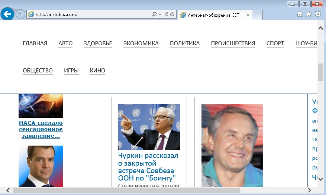The width and height of the screenshot is (326, 195).
Task: Open the address bar autocomplete dropdown arrow
Action: click(160, 14)
